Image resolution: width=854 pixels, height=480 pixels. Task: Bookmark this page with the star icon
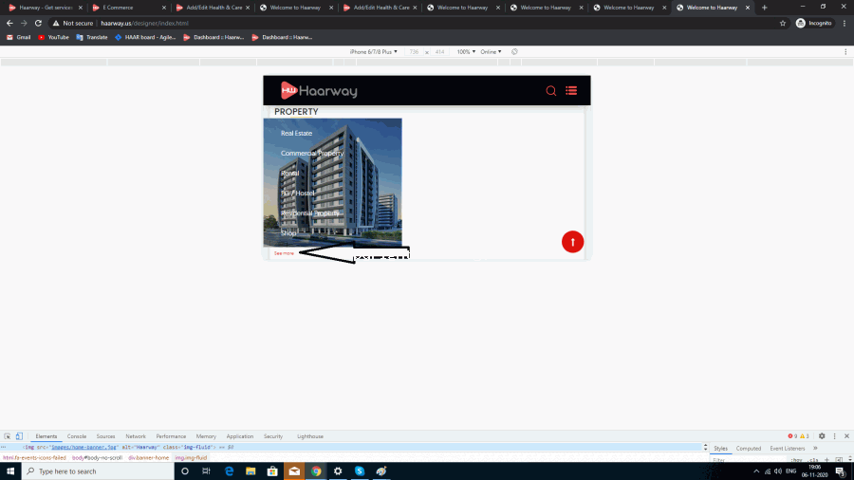pos(783,23)
